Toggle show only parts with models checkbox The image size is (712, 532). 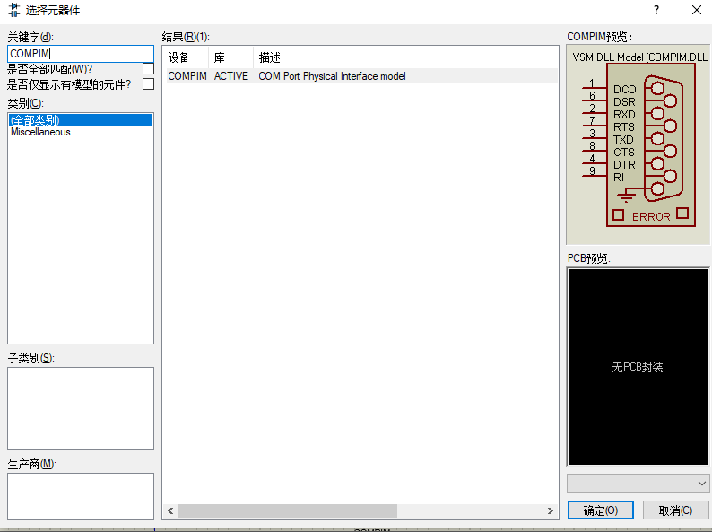[148, 84]
